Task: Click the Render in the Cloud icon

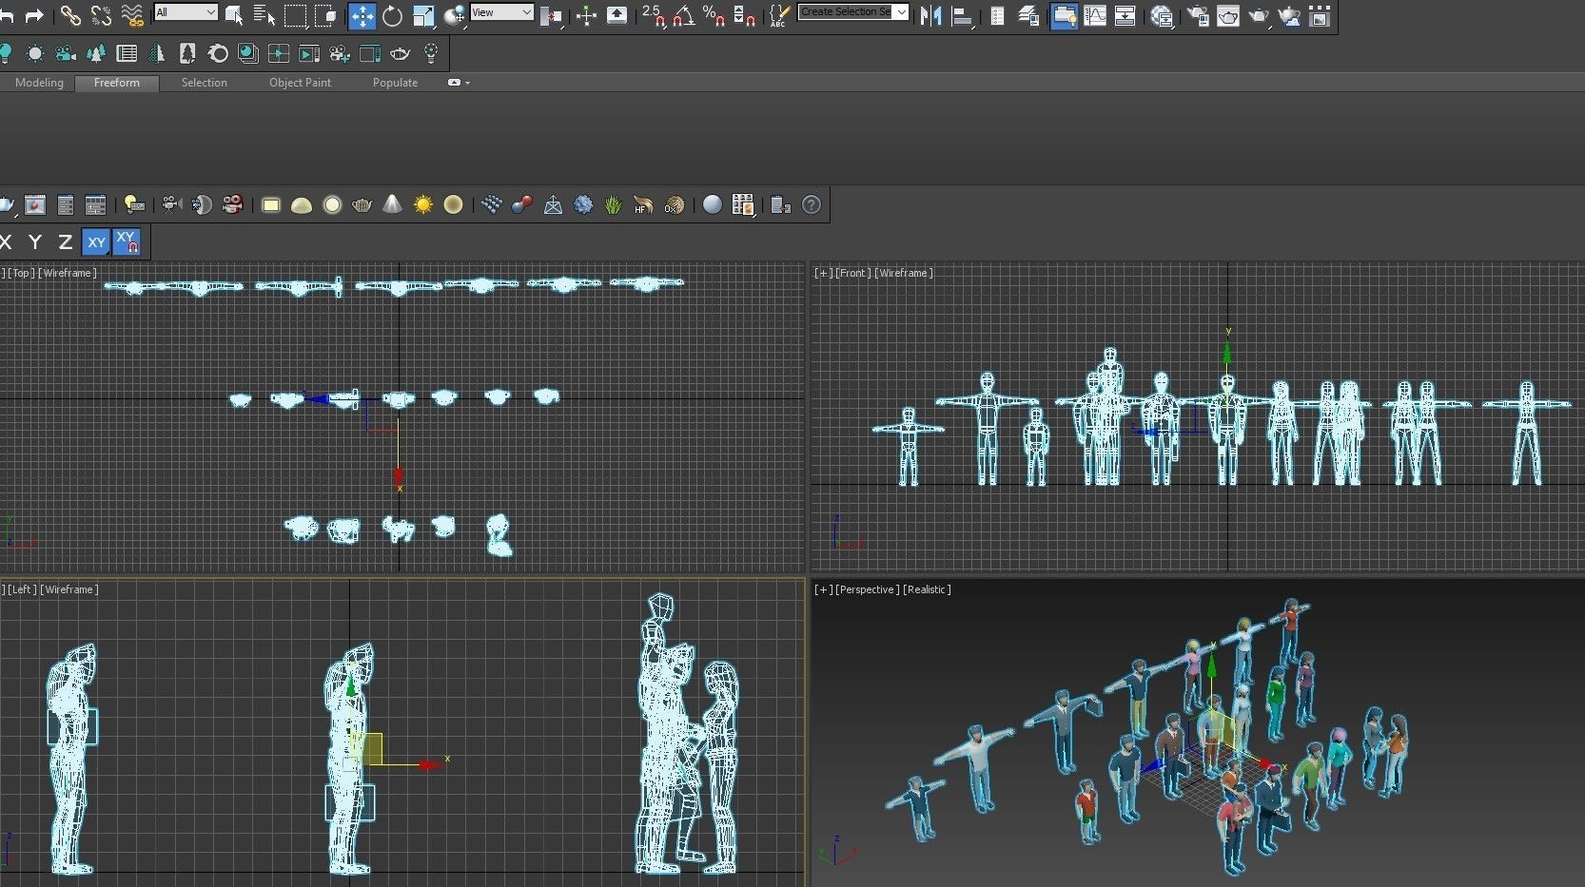Action: (x=1289, y=15)
